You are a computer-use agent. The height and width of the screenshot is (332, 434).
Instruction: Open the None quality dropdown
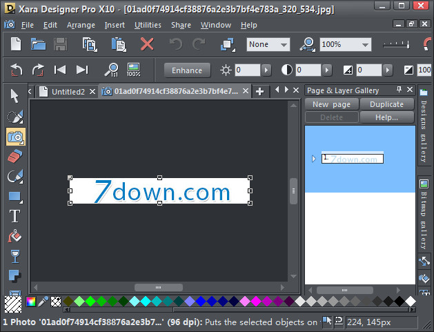click(x=268, y=44)
